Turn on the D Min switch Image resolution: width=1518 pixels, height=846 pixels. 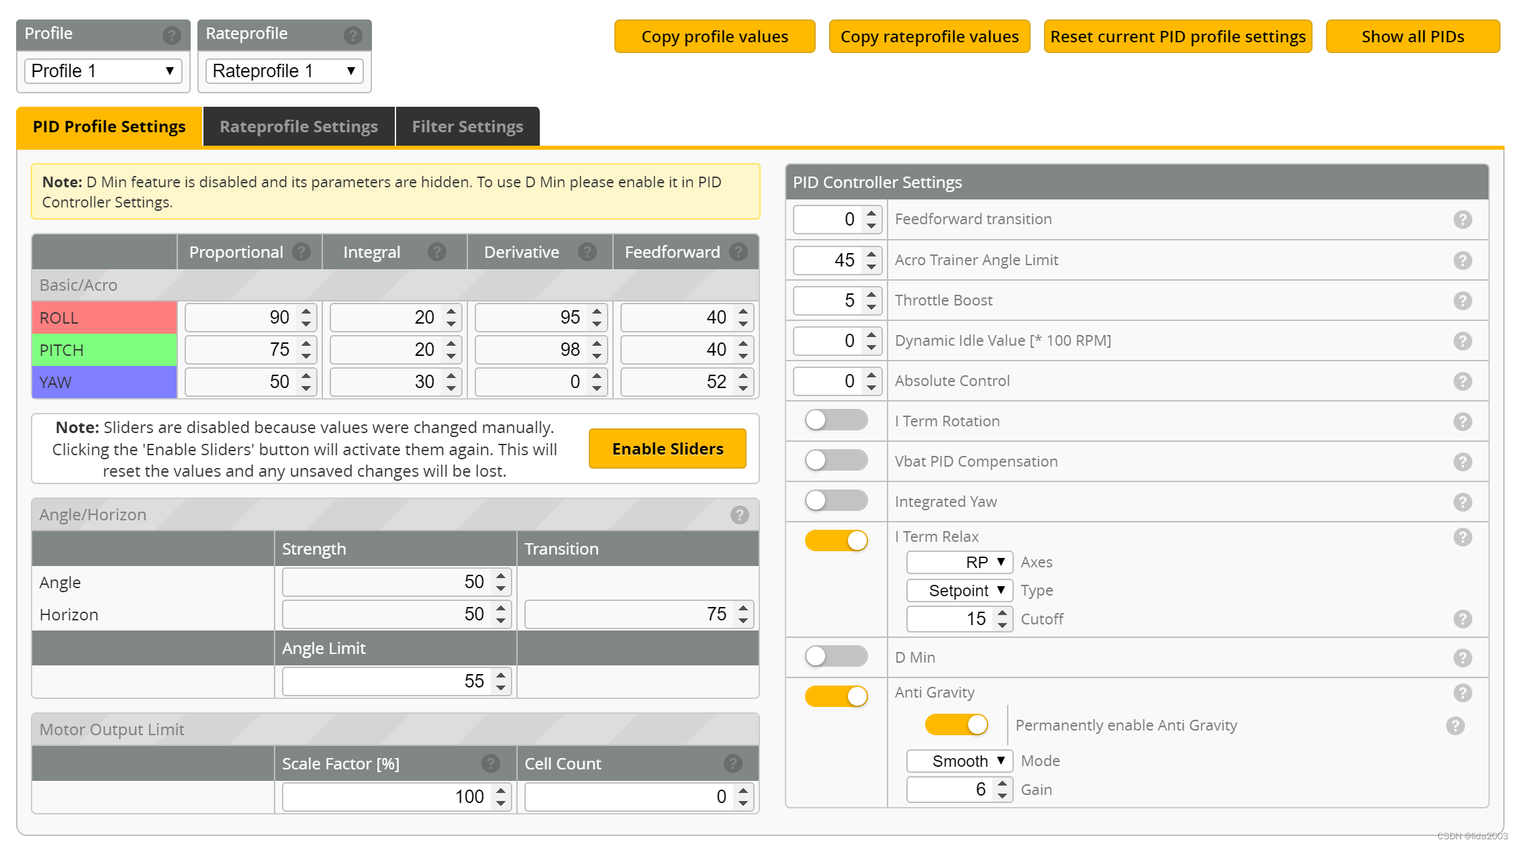(x=836, y=656)
